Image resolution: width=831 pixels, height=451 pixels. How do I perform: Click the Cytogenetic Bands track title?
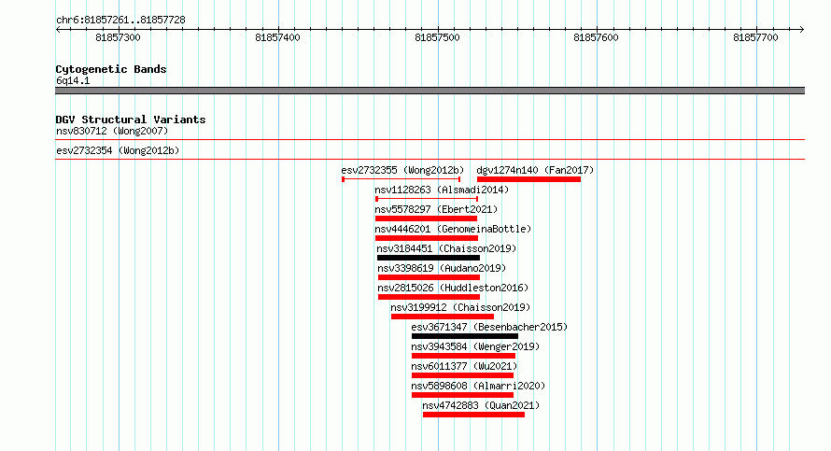[x=111, y=69]
